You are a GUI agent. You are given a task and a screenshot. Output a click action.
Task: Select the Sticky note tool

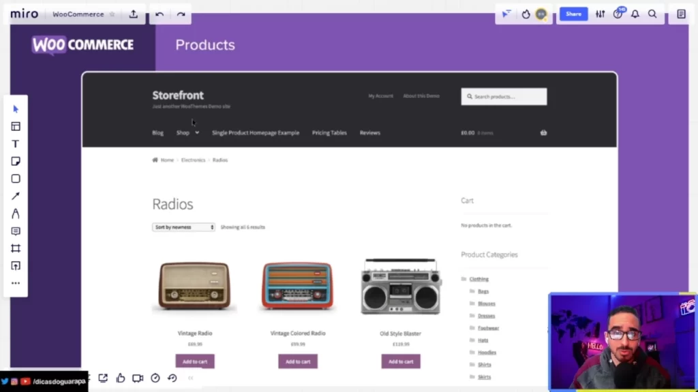(16, 161)
